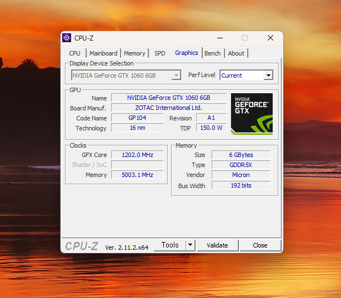Click the GP104 code name value
Viewport: 341px width, 298px height.
coord(137,118)
